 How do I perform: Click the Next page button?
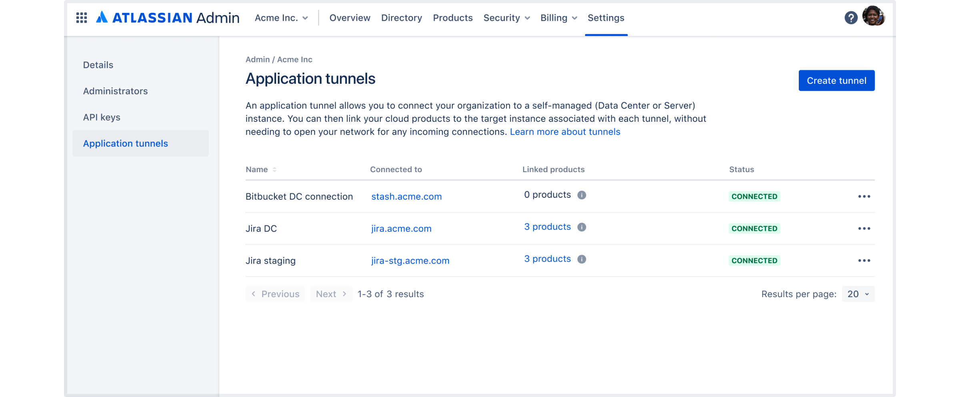click(x=331, y=294)
